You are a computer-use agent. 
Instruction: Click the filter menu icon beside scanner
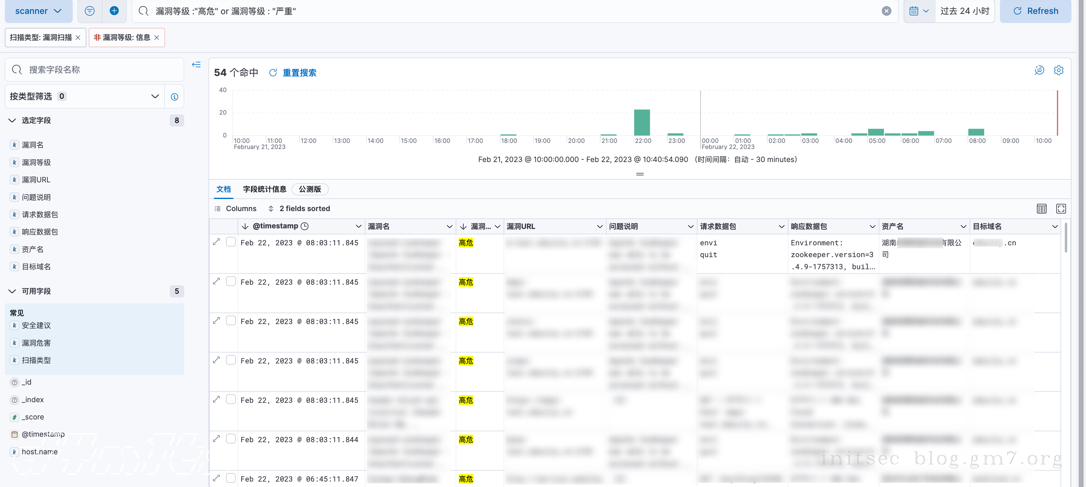tap(89, 11)
